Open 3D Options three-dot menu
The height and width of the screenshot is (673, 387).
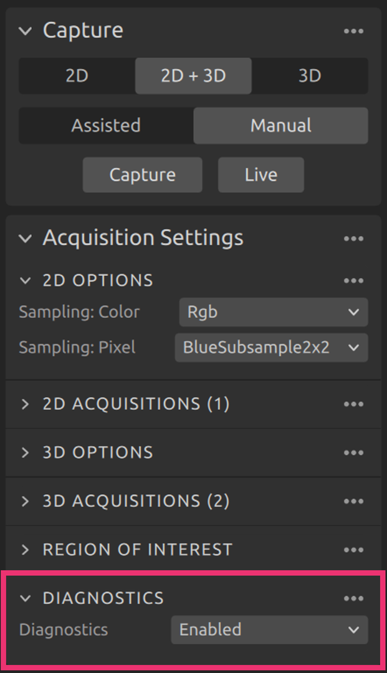click(x=353, y=453)
